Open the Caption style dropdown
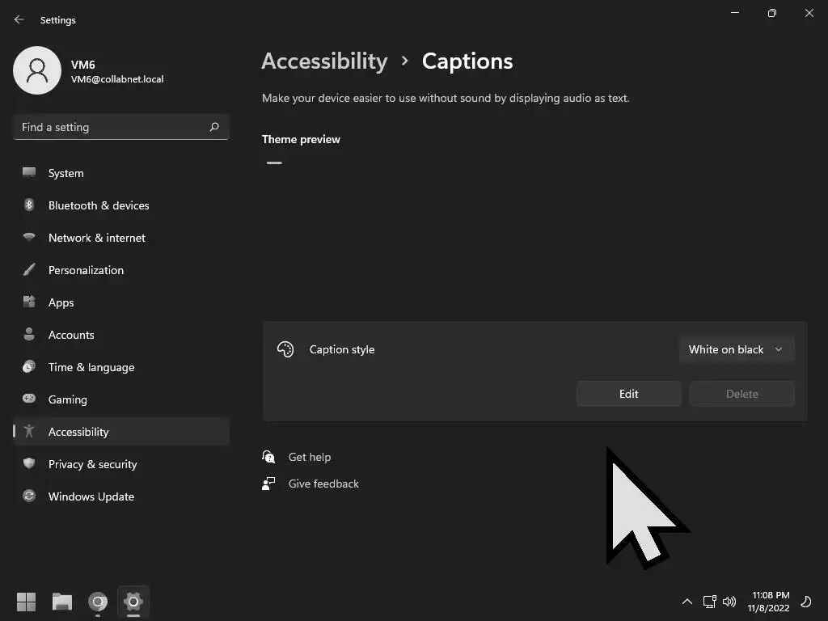Screen dimensions: 828x621 click(x=736, y=349)
